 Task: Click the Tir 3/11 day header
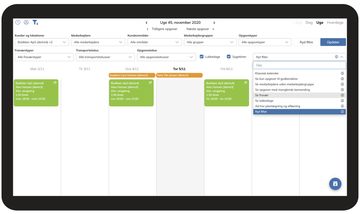85,69
